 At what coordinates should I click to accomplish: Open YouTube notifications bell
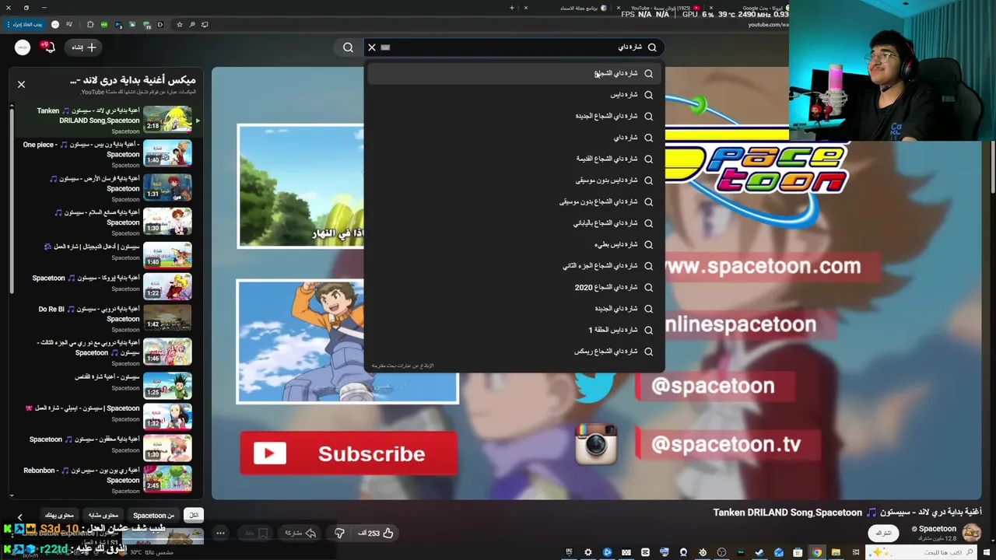point(49,47)
